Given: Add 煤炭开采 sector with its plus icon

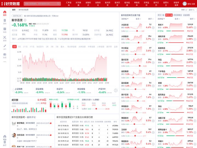Looking at the screenshot, I should (x=195, y=39).
